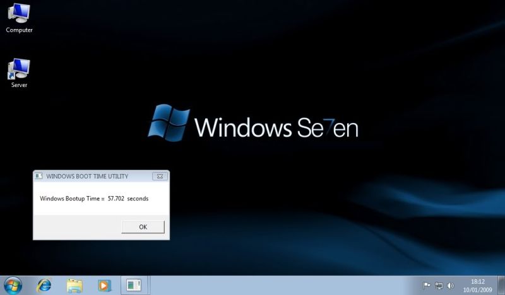505x295 pixels.
Task: Close the Windows Boot Time Utility dialog
Action: tap(160, 176)
